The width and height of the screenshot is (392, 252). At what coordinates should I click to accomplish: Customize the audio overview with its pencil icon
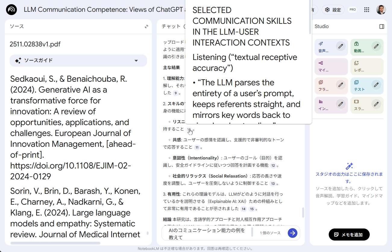tap(340, 46)
